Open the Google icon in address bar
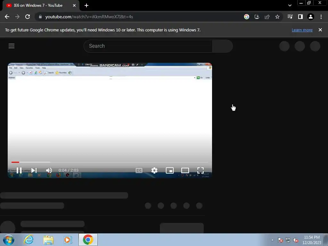328x246 pixels. coord(247,17)
